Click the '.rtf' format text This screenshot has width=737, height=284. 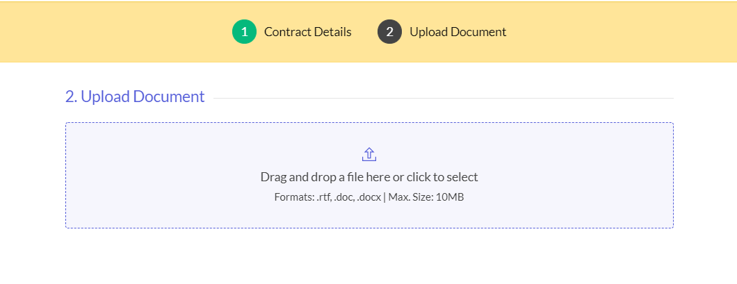(324, 197)
